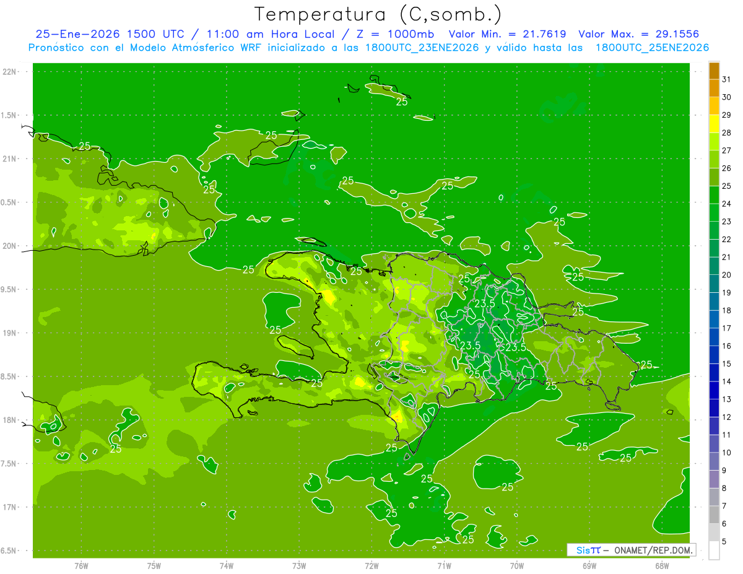743x574 pixels.
Task: Click the teal swatch between 19 and 20
Action: pos(714,284)
